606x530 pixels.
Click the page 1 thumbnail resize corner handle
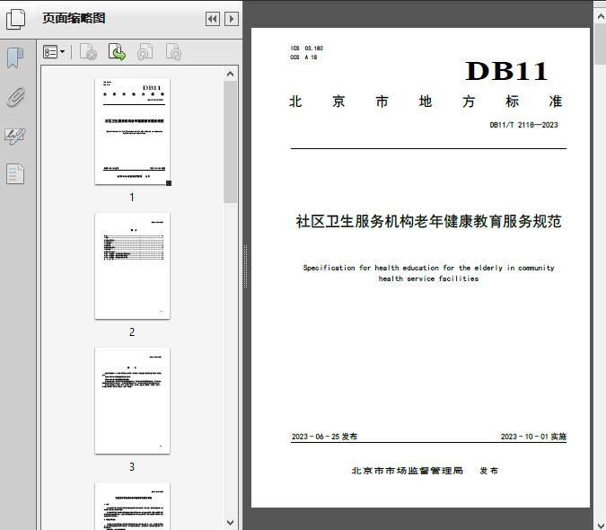tap(169, 183)
